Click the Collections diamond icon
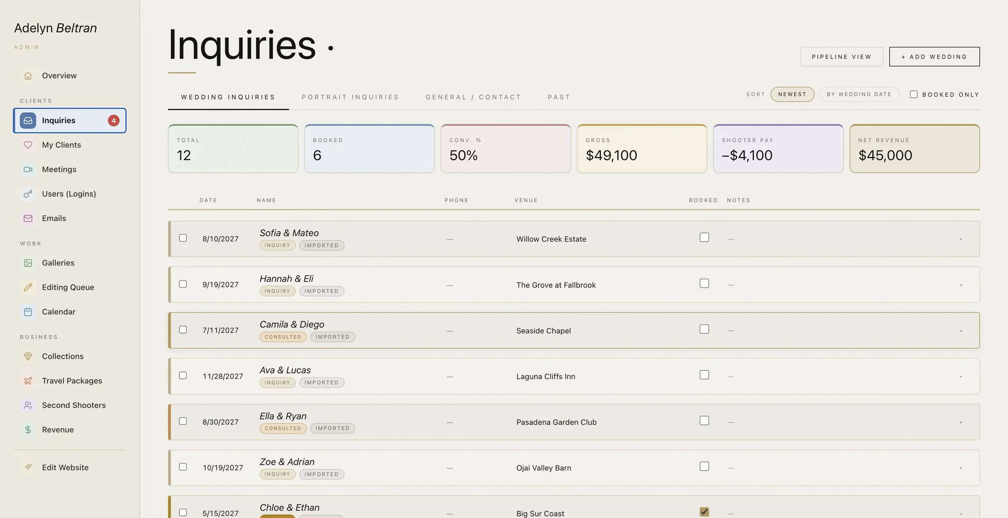Image resolution: width=1008 pixels, height=518 pixels. pos(28,356)
